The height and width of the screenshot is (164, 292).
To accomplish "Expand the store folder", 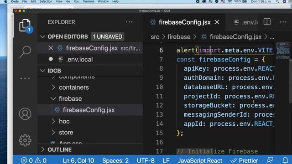I will pos(53,133).
